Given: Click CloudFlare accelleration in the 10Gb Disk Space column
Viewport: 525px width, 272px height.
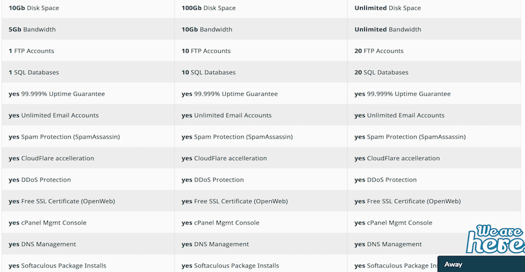Looking at the screenshot, I should (88, 158).
